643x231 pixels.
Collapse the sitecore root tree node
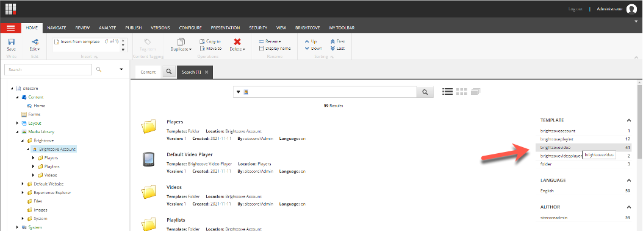(x=12, y=88)
